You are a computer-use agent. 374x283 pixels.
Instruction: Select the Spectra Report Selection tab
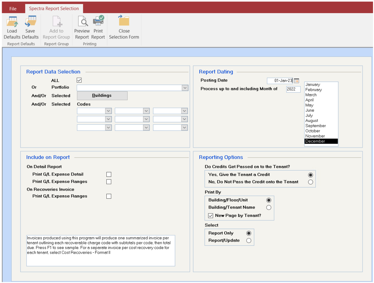pos(54,8)
